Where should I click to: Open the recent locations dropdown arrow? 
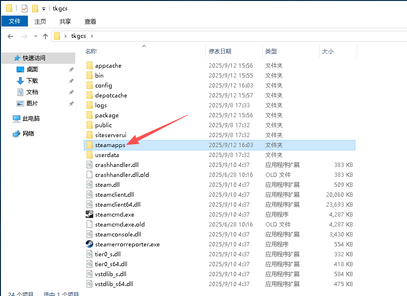[35, 36]
